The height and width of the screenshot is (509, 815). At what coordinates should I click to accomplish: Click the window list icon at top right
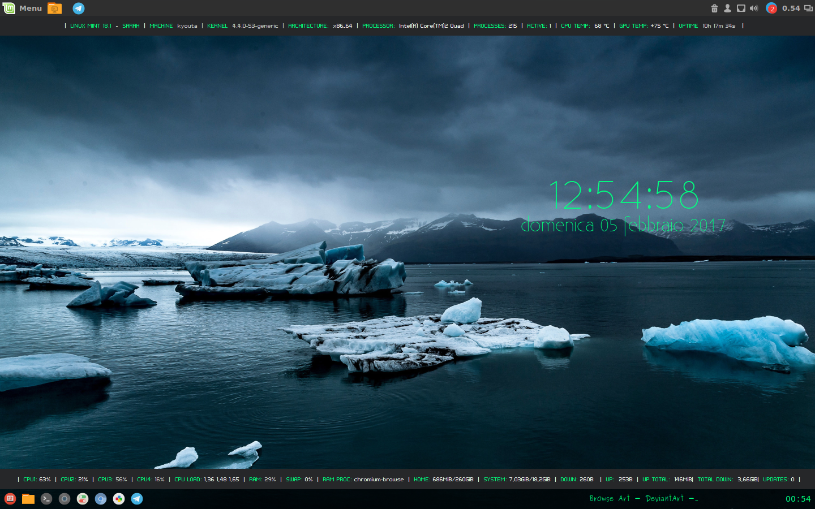tap(808, 8)
